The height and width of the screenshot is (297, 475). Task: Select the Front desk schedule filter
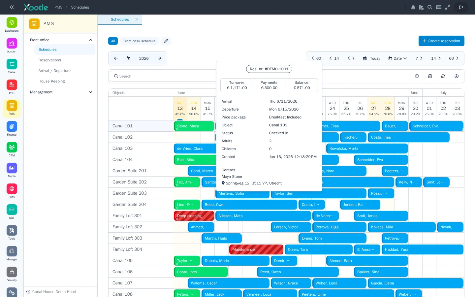(x=140, y=41)
